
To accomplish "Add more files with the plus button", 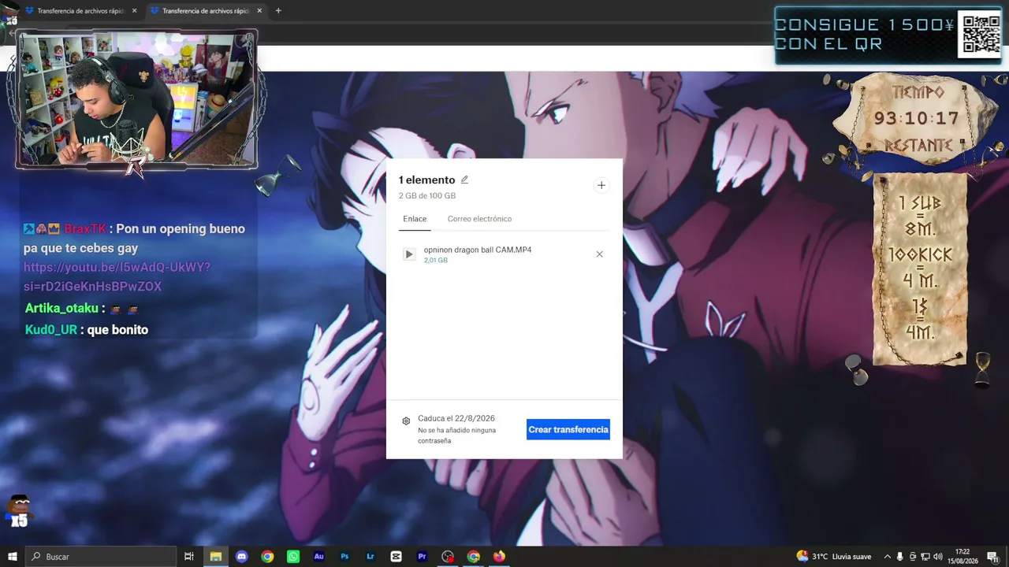I will point(601,185).
